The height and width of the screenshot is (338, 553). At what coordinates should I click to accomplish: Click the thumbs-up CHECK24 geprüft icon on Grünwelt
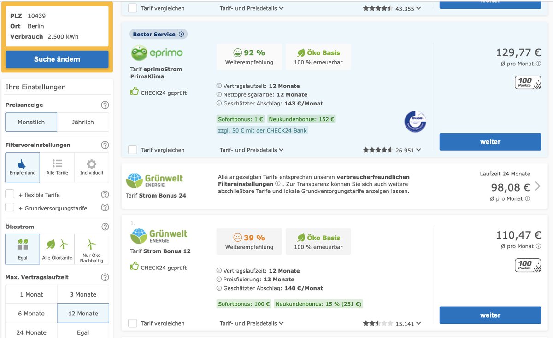135,266
